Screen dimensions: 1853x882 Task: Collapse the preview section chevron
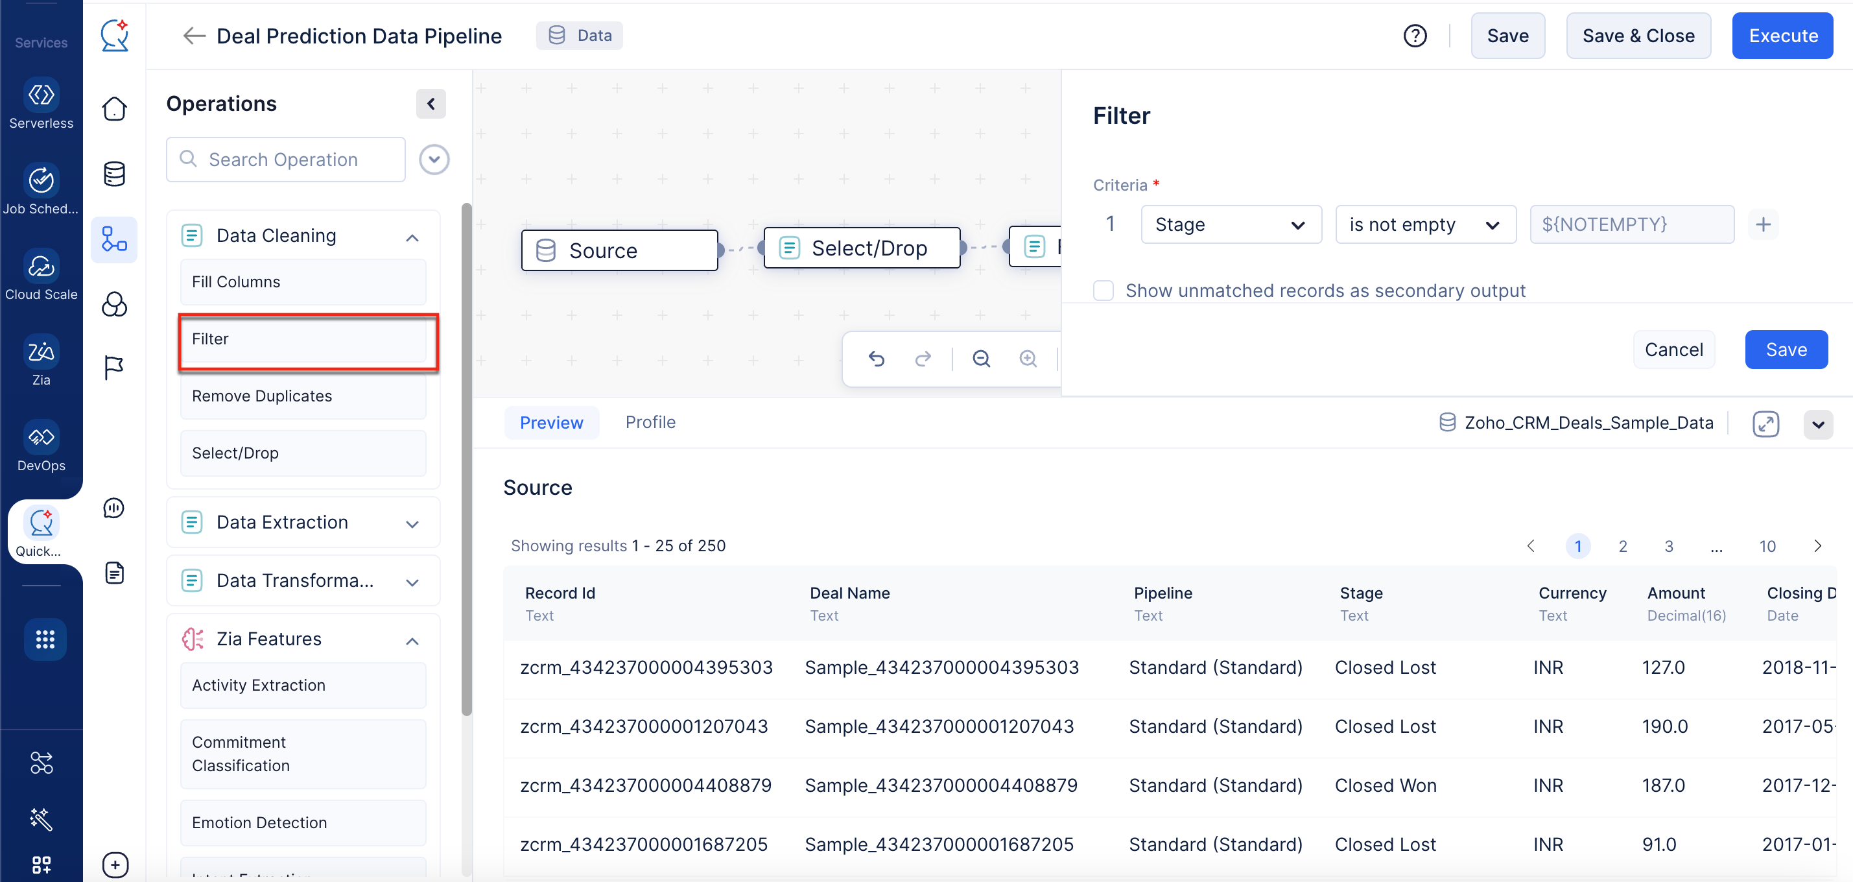pyautogui.click(x=1818, y=424)
